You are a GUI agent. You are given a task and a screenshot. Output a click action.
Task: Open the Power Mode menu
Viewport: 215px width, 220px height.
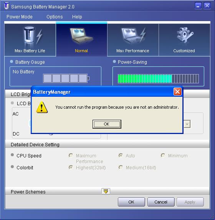pyautogui.click(x=20, y=17)
